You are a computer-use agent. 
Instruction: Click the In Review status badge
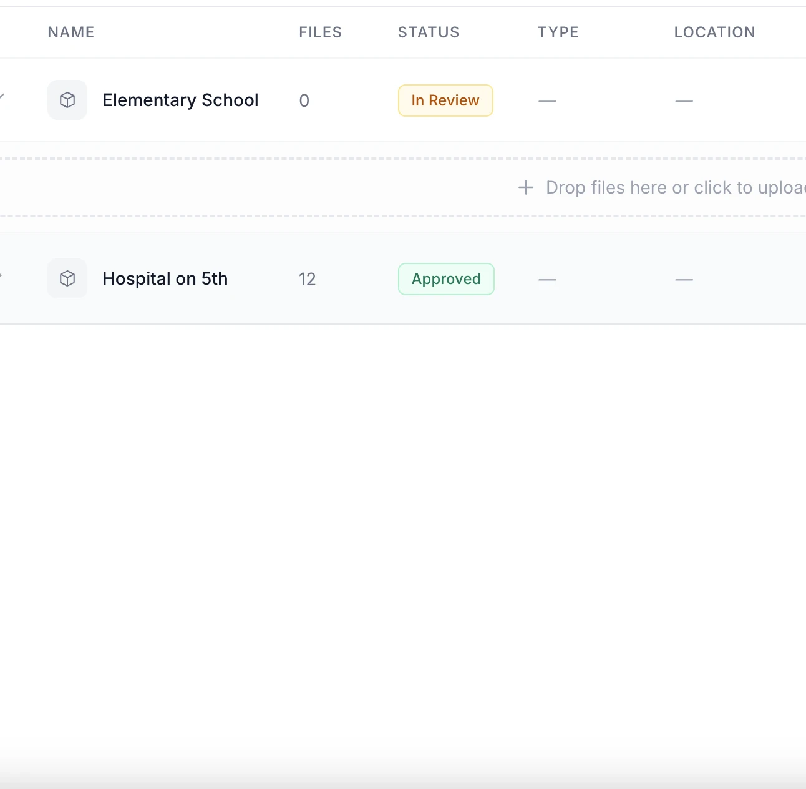[445, 100]
